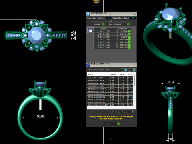
Task: Click green arrow for 1.20 X 1.20 row
Action: [130, 34]
